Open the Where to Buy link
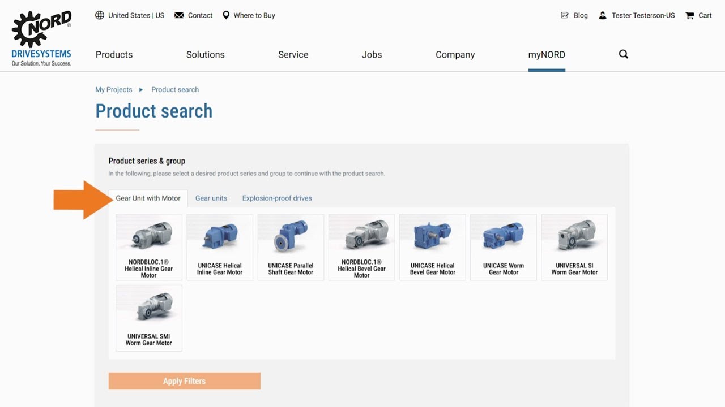This screenshot has height=407, width=725. (x=254, y=15)
